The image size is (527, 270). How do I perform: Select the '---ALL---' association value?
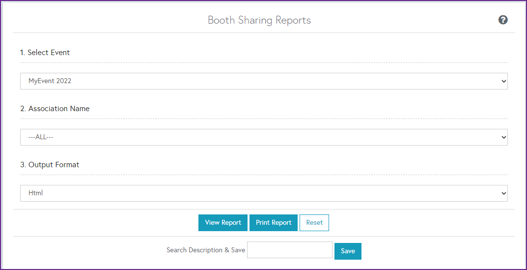click(41, 137)
